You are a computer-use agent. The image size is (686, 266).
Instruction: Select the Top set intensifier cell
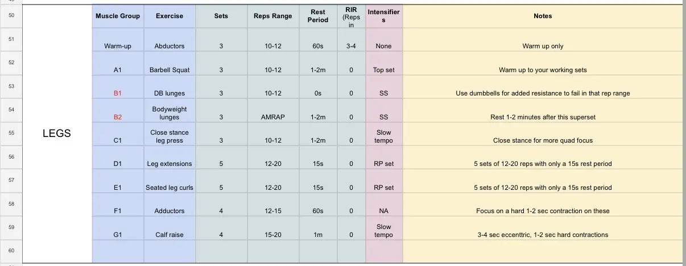point(383,70)
